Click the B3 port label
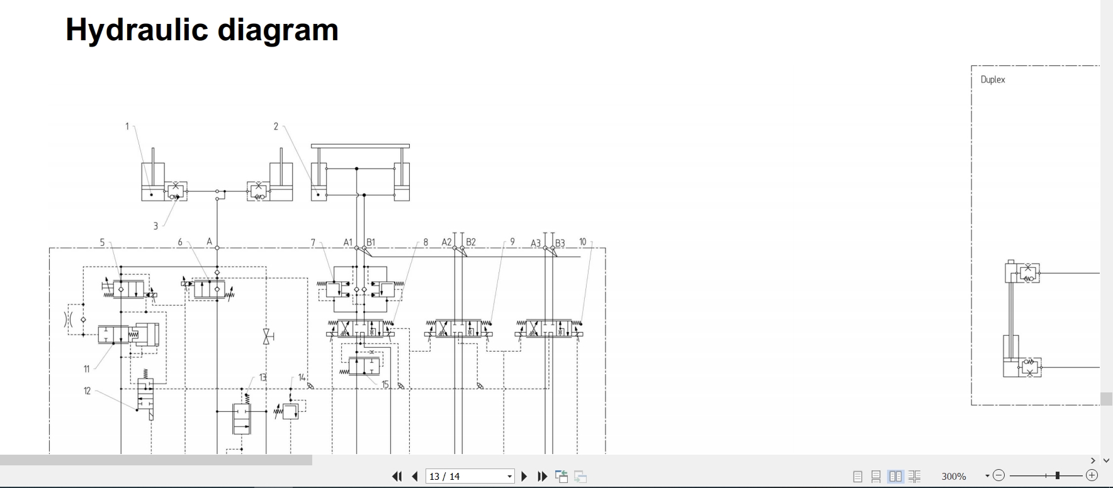The image size is (1113, 488). pyautogui.click(x=560, y=243)
